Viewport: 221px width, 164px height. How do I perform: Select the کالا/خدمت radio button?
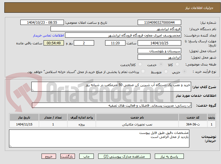140,64
